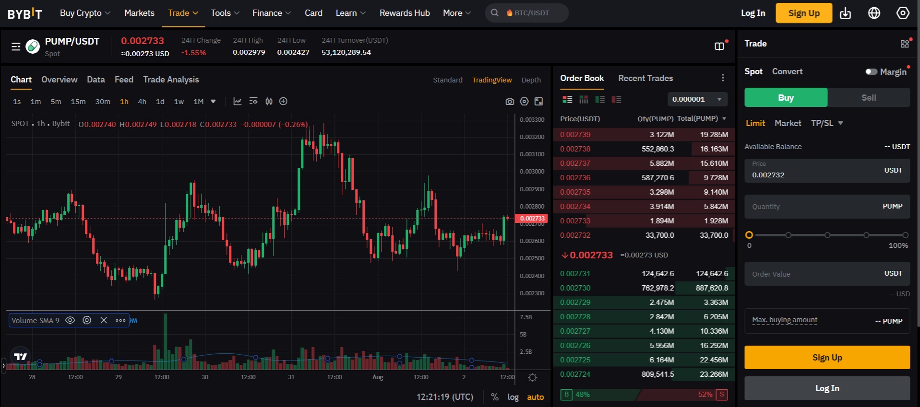The height and width of the screenshot is (407, 920).
Task: Open the search icon in header
Action: [x=495, y=13]
